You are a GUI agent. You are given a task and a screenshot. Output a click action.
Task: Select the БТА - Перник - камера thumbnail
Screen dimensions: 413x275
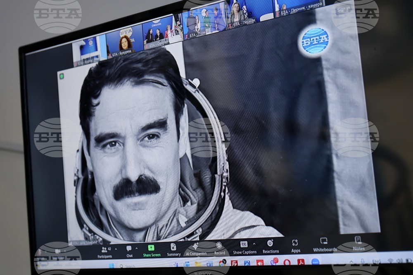[x=299, y=7]
